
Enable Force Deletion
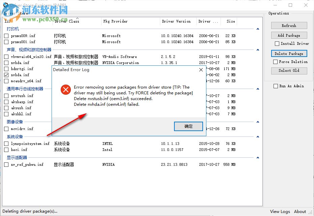click(276, 62)
